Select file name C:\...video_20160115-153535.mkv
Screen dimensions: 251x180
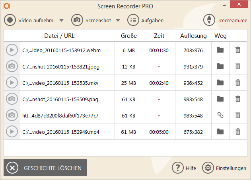tap(60, 83)
